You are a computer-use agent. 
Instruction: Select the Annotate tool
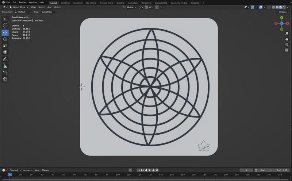click(x=5, y=59)
